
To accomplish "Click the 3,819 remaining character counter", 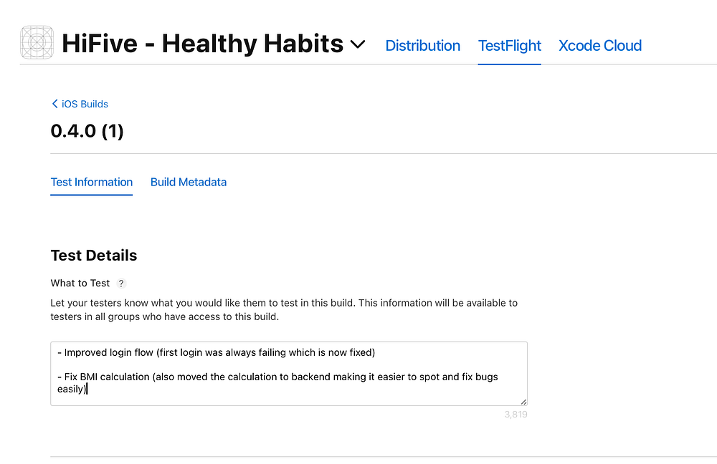I will 516,415.
